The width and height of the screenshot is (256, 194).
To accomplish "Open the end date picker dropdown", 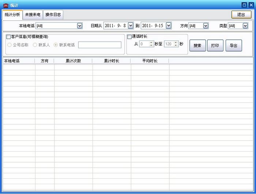I will [x=168, y=26].
